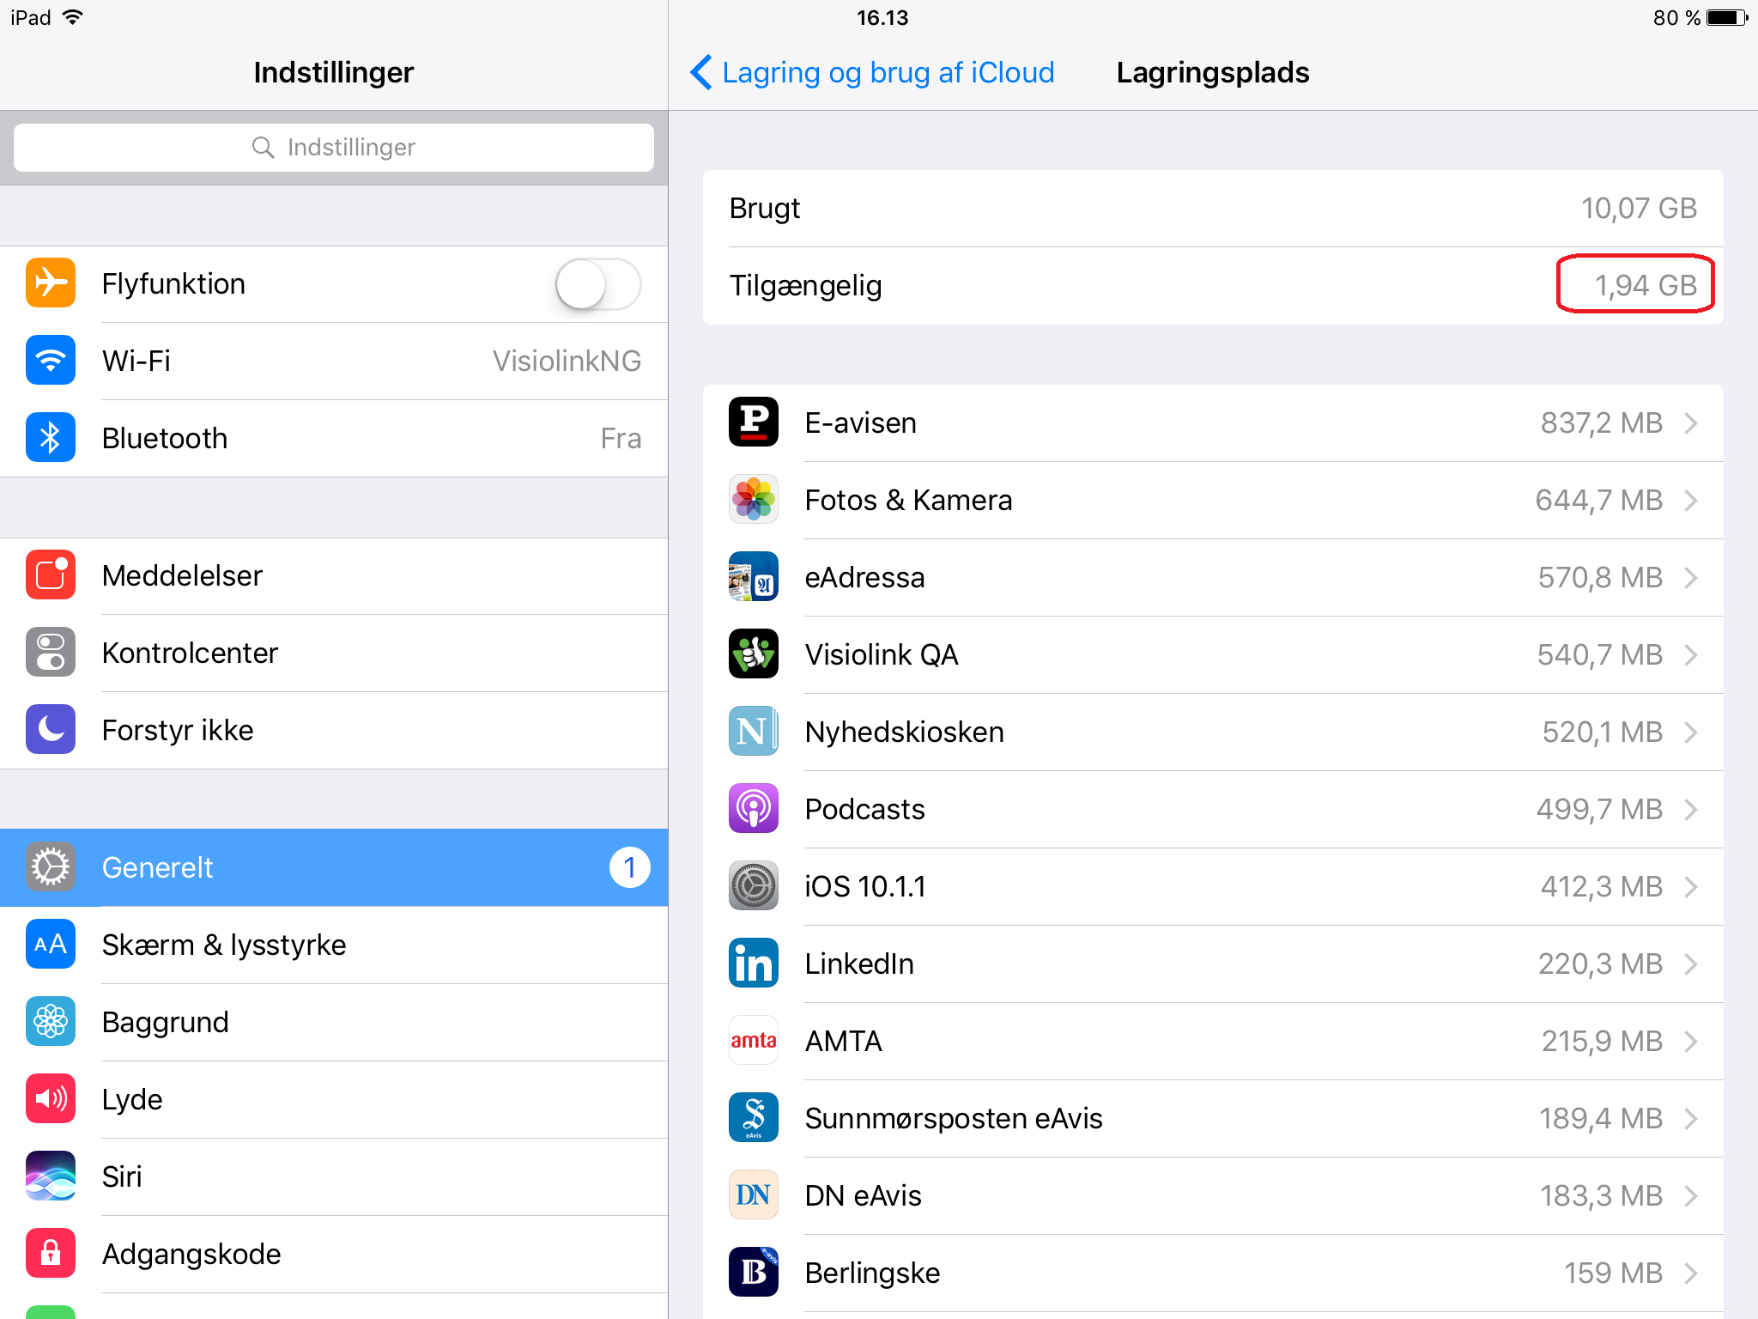Tap the Indstillinger search field
The width and height of the screenshot is (1758, 1319).
coord(334,148)
